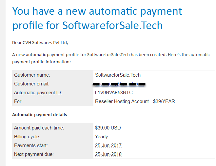
Task: Click the $39.00 USD amount value
Action: (x=108, y=128)
